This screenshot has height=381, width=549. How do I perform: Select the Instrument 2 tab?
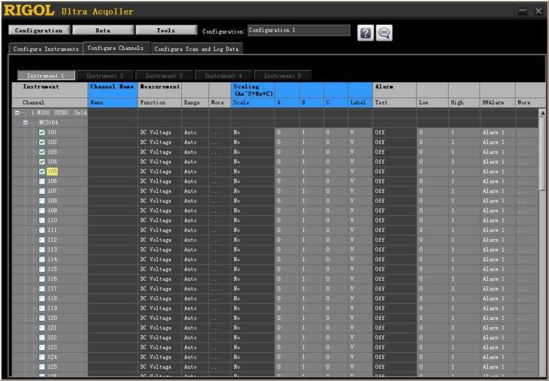point(105,75)
